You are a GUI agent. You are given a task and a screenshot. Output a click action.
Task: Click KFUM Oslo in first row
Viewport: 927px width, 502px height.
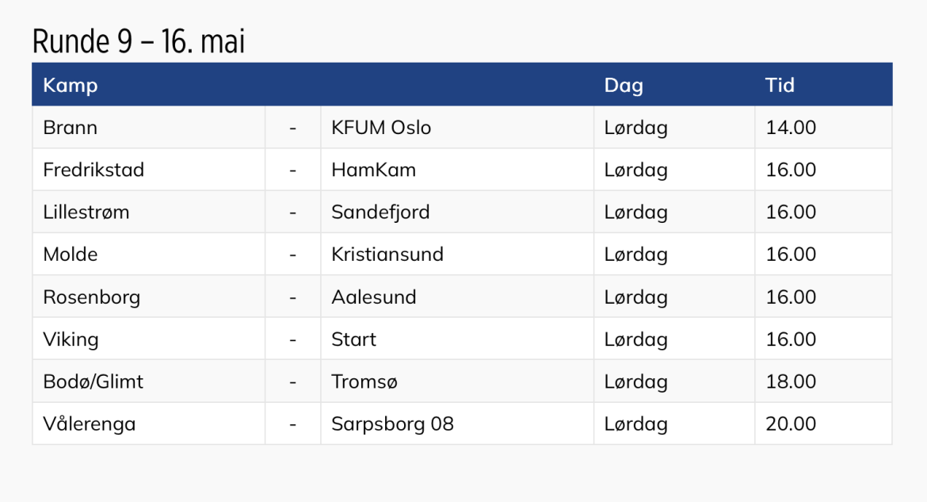coord(381,128)
